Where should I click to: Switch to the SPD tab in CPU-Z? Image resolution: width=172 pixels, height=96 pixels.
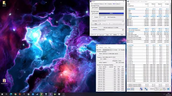coord(106,4)
